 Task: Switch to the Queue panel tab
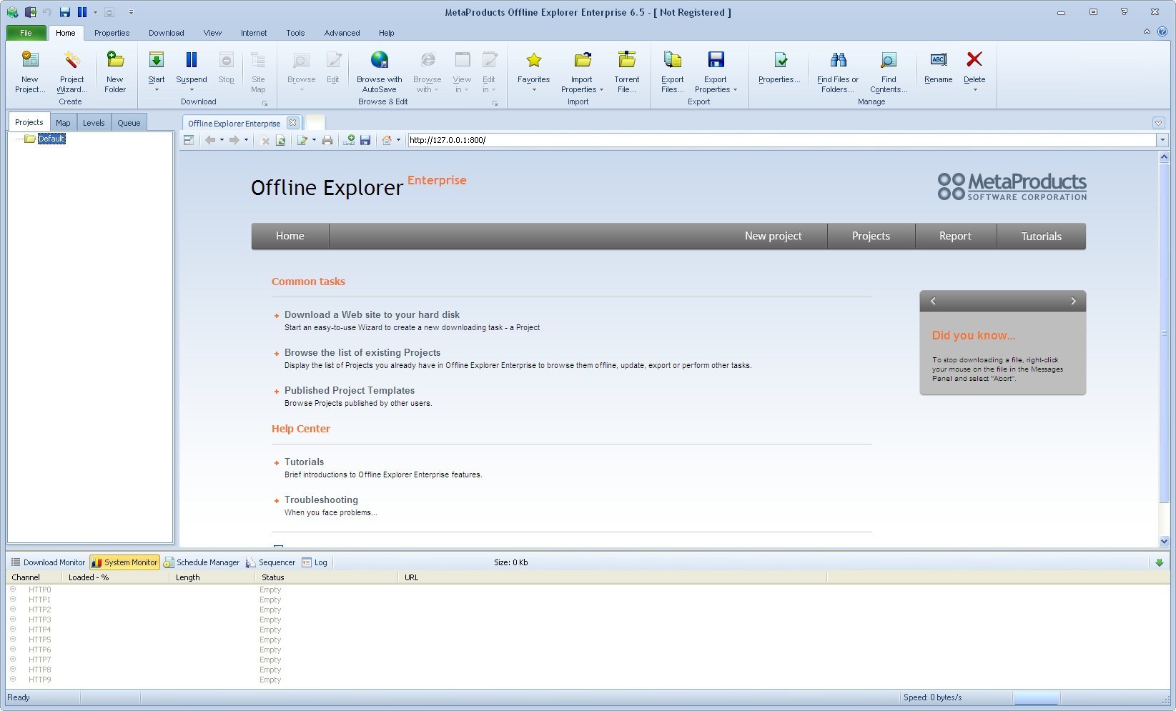coord(129,123)
